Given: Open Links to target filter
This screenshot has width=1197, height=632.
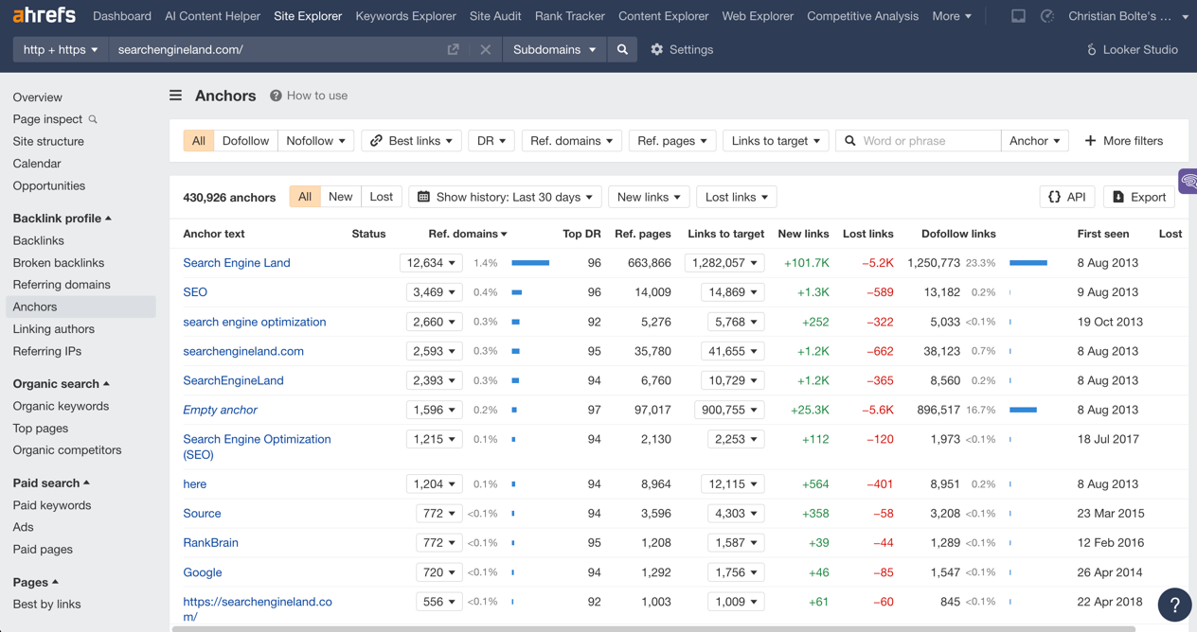Looking at the screenshot, I should click(x=776, y=141).
